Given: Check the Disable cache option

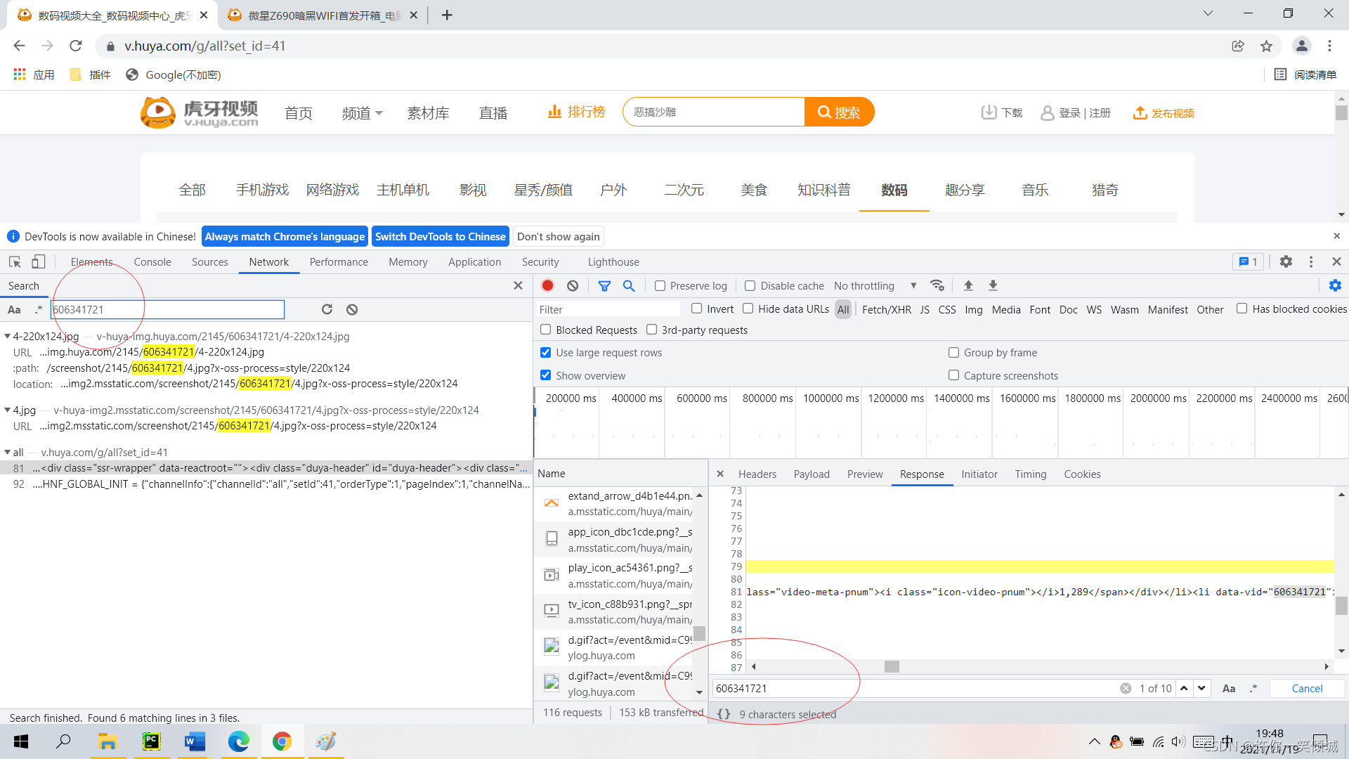Looking at the screenshot, I should point(750,286).
